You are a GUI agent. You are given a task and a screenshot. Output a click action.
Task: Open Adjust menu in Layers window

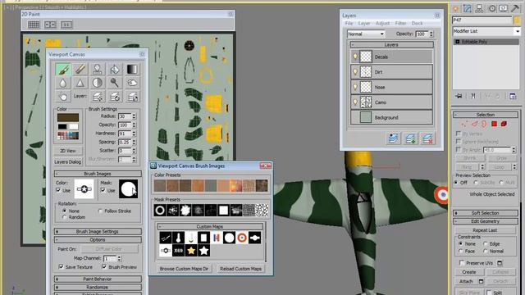pos(382,24)
